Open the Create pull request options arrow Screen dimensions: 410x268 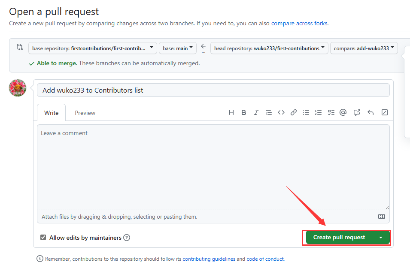(x=381, y=237)
